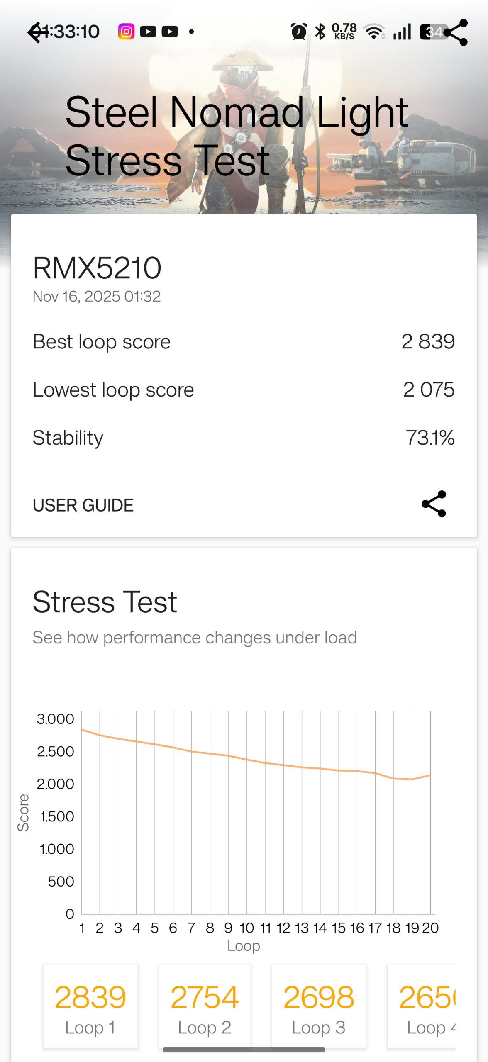Tap the Lowest loop score row
The height and width of the screenshot is (1062, 488).
pos(244,390)
